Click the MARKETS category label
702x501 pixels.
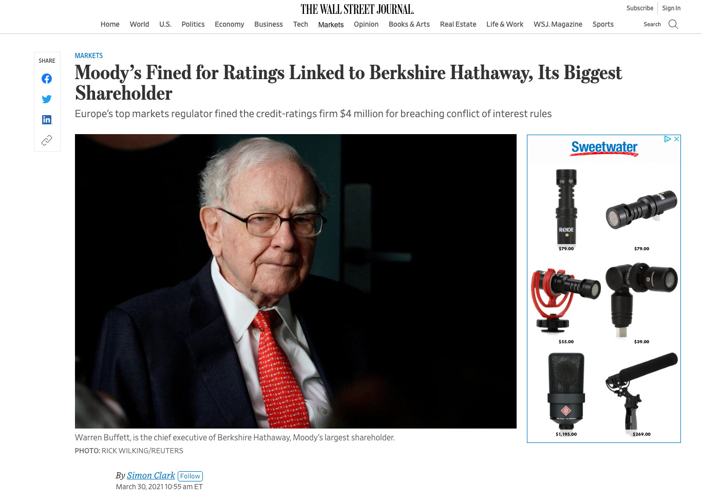click(89, 55)
